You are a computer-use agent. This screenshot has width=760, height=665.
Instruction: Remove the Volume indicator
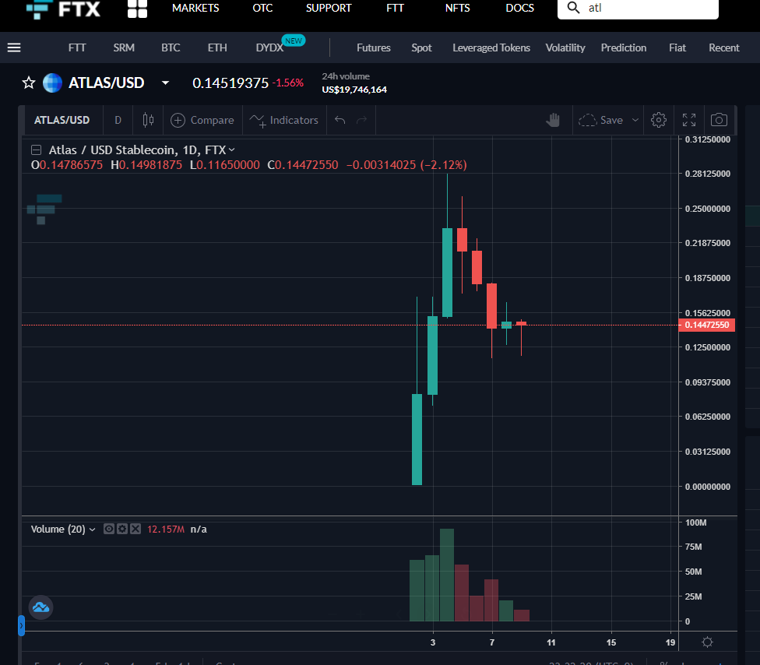point(135,529)
